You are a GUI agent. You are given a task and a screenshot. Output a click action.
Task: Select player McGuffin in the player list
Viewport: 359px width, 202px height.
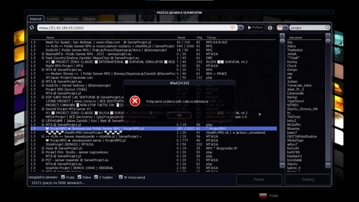294,125
